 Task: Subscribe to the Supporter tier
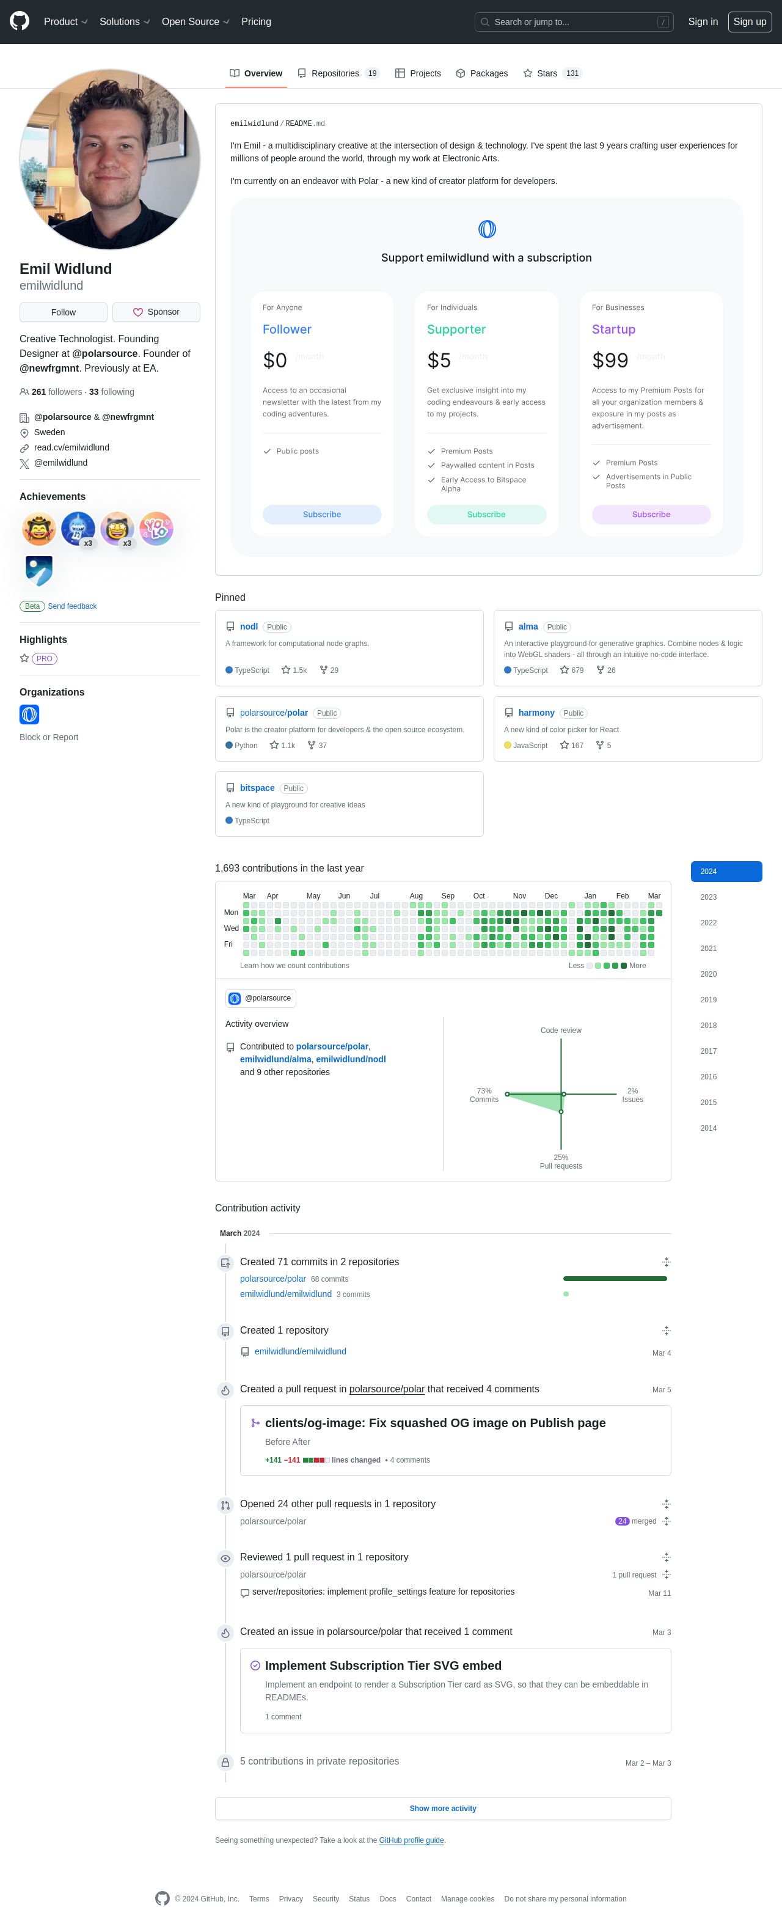486,515
